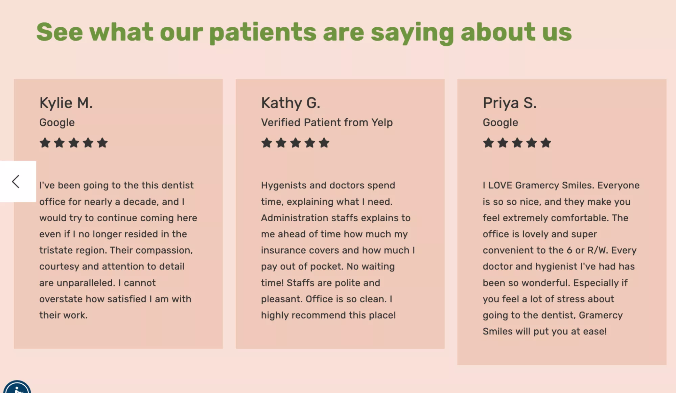Click the fifth star in Kathy G.'s rating

pyautogui.click(x=324, y=143)
